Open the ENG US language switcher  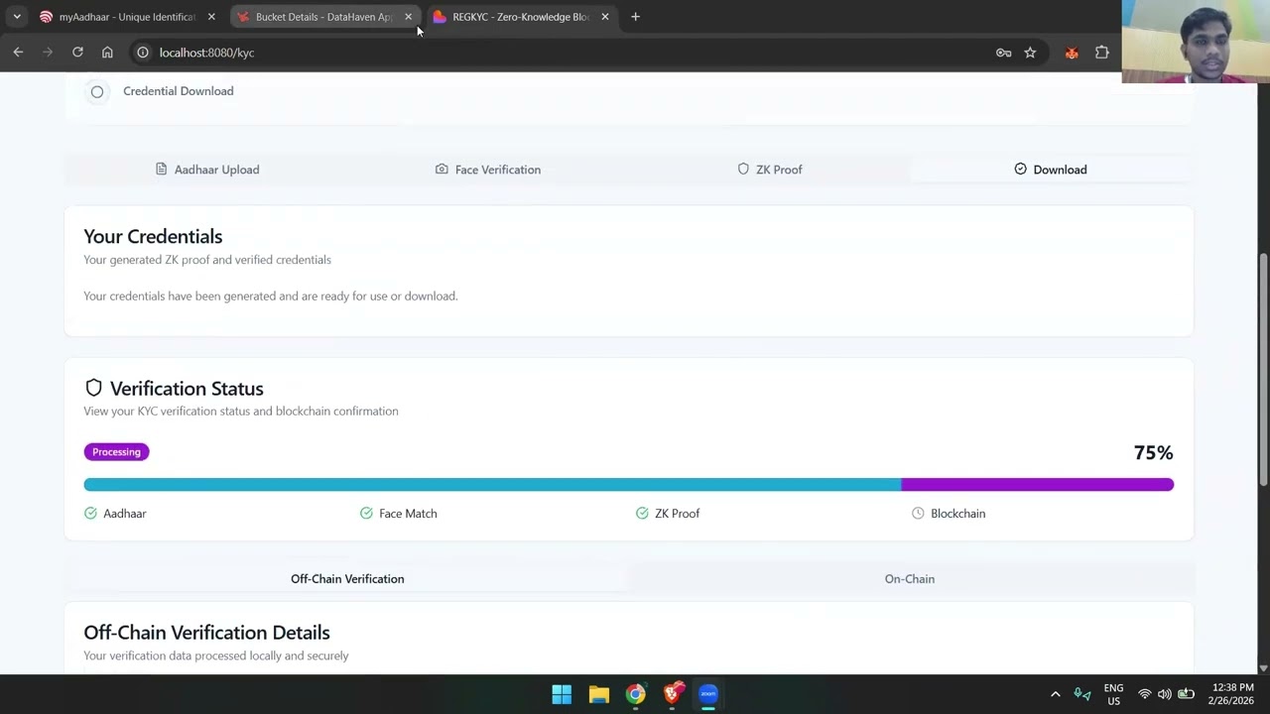[x=1113, y=694]
